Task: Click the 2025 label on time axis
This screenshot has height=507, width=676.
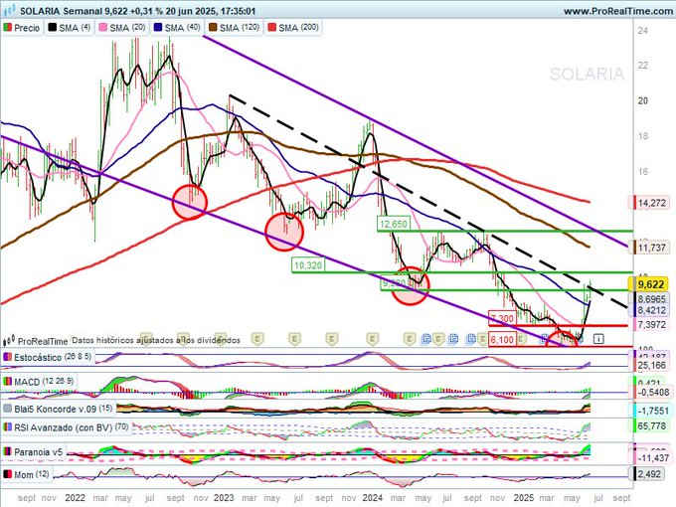Action: point(523,498)
